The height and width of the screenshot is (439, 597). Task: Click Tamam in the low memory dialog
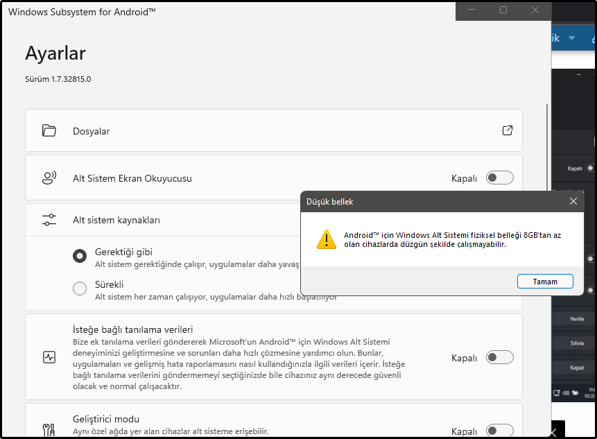(545, 282)
